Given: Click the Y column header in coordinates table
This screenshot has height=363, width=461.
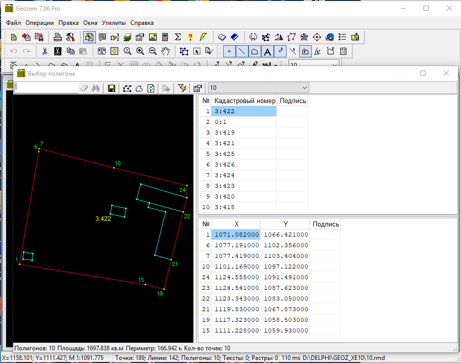Looking at the screenshot, I should [x=286, y=224].
